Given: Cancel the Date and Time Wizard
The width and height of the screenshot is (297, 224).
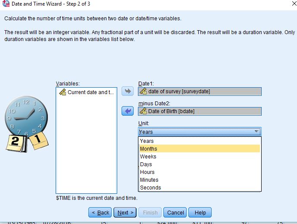Looking at the screenshot, I should (175, 212).
